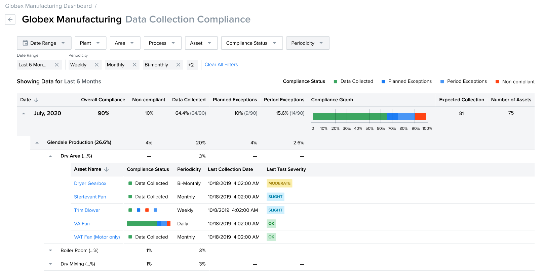
Task: Sort by Date using the arrow icon
Action: [x=36, y=100]
